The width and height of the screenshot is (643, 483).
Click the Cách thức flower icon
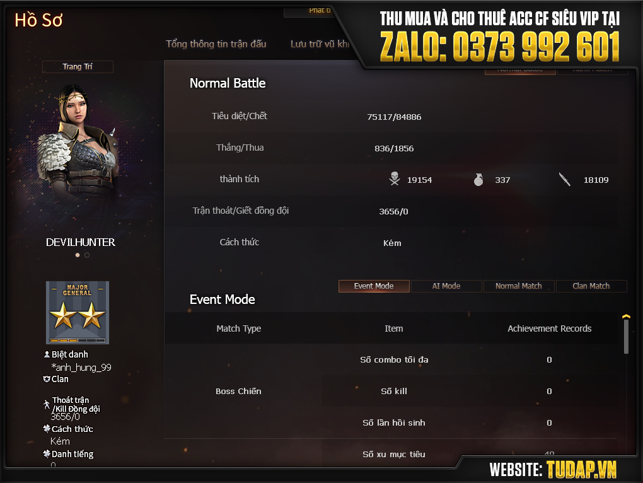47,429
